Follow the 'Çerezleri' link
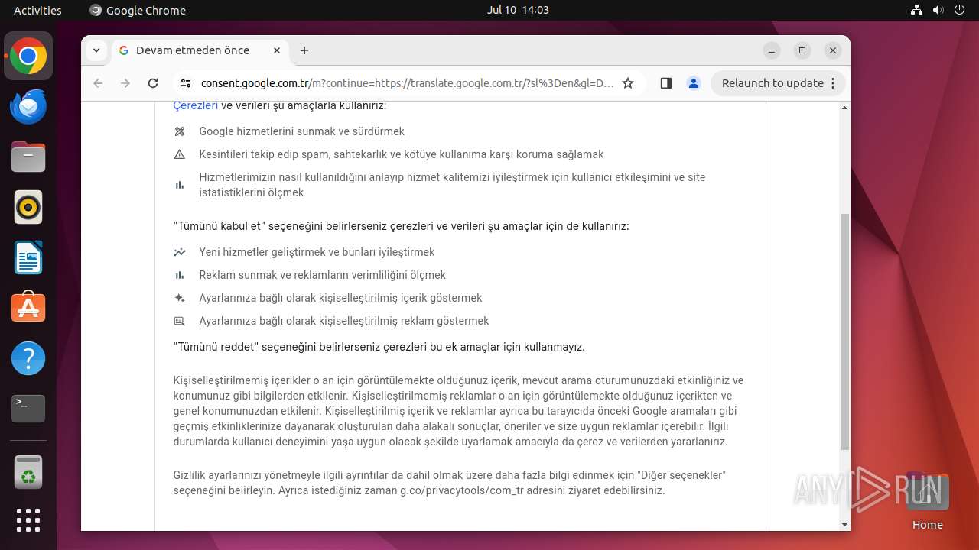Screen dimensions: 979x550 (196, 105)
